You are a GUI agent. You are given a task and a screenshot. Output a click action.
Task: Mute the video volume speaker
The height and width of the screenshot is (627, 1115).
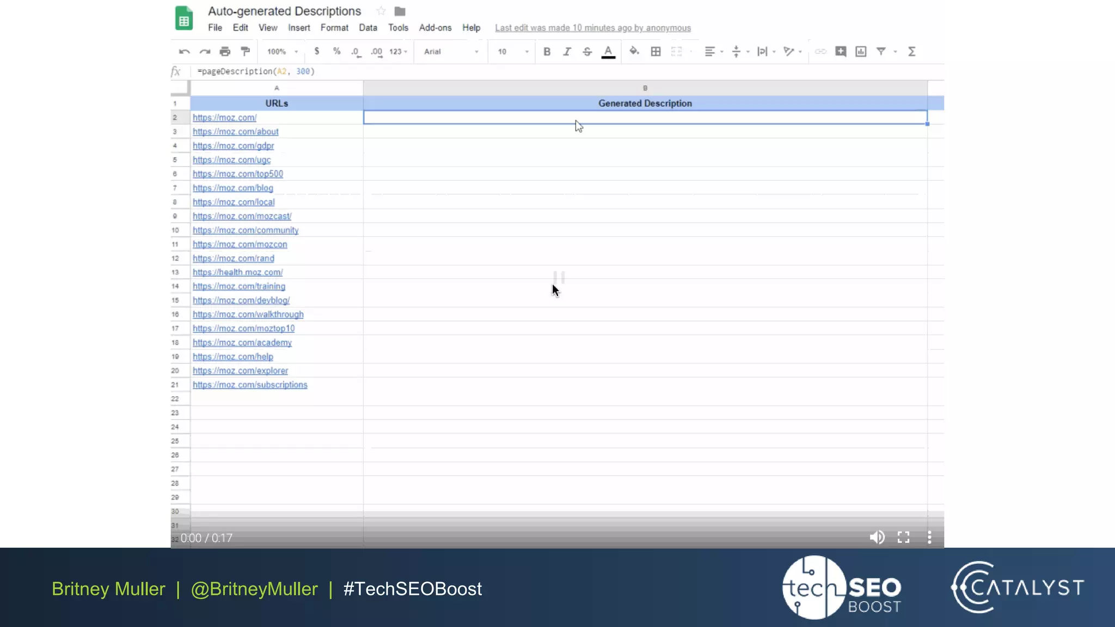coord(877,538)
